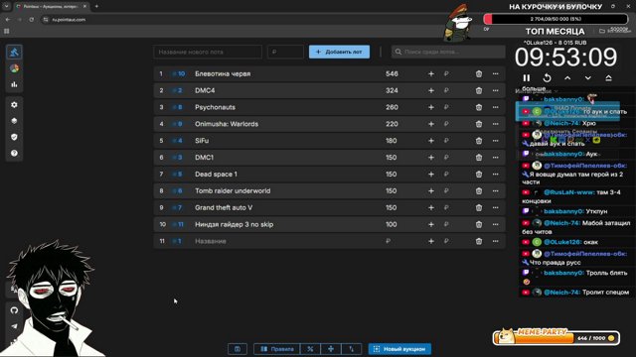The width and height of the screenshot is (636, 357).
Task: Click the ruble icon on Psychonauts row
Action: tap(446, 107)
